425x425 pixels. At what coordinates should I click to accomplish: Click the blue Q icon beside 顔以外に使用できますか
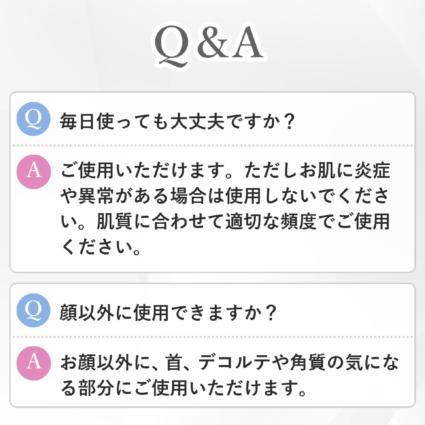click(x=33, y=312)
